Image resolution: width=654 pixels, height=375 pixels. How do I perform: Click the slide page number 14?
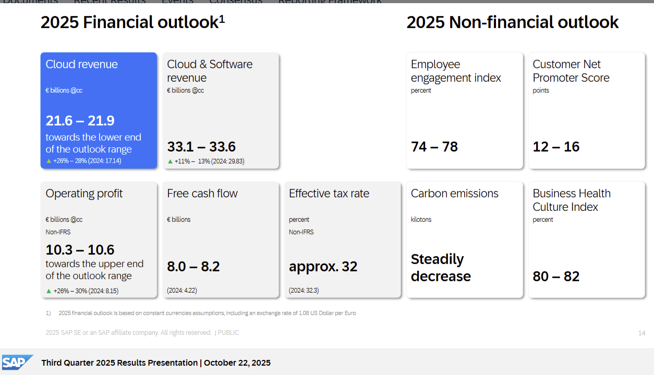pyautogui.click(x=641, y=333)
